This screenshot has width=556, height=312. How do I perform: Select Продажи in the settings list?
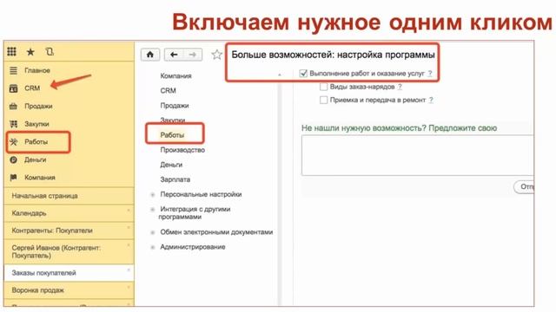tap(174, 106)
